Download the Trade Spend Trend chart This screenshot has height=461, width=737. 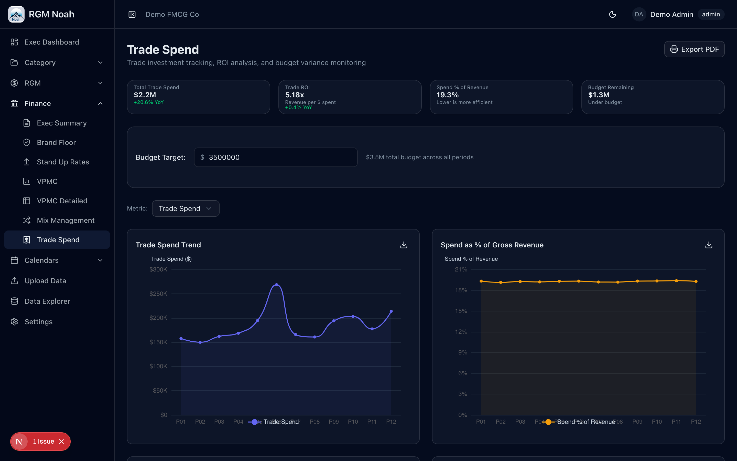404,245
